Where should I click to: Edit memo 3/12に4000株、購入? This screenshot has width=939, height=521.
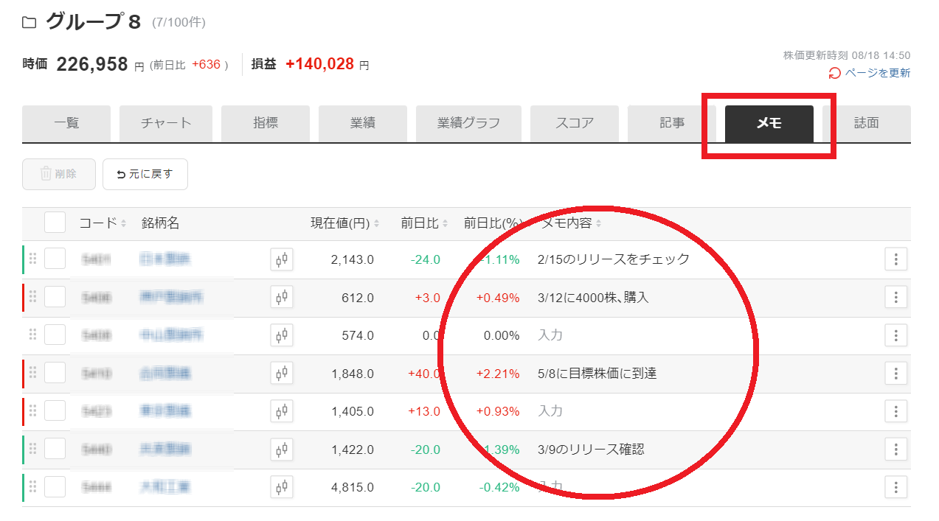pos(594,298)
